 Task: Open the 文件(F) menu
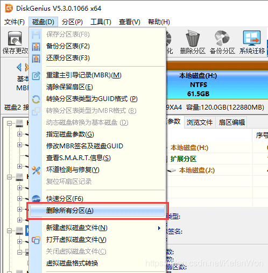(x=14, y=22)
